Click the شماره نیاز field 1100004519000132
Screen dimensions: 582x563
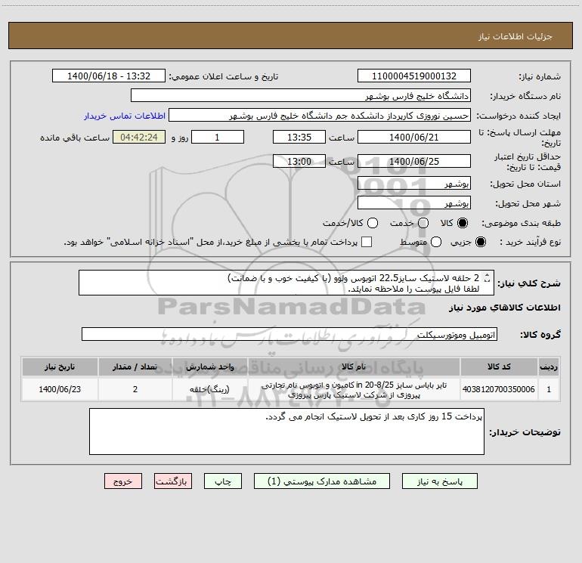tap(414, 76)
